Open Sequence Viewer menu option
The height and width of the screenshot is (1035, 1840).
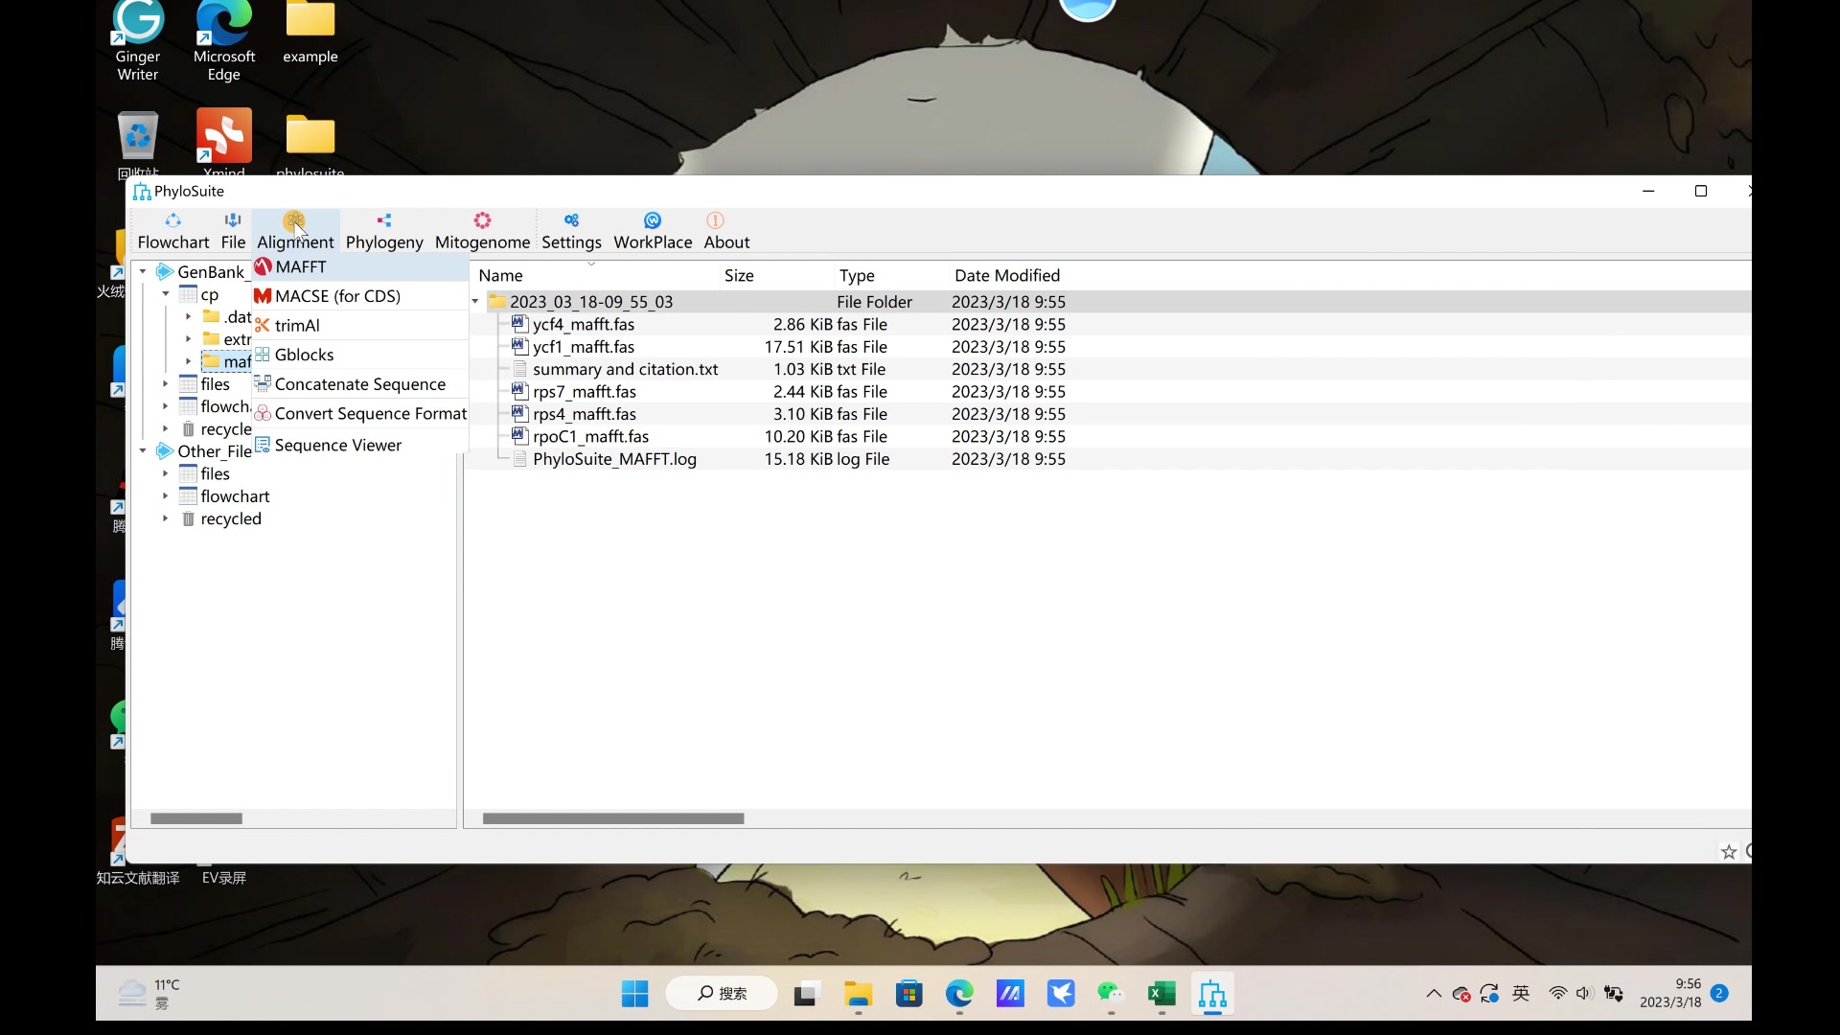point(337,446)
